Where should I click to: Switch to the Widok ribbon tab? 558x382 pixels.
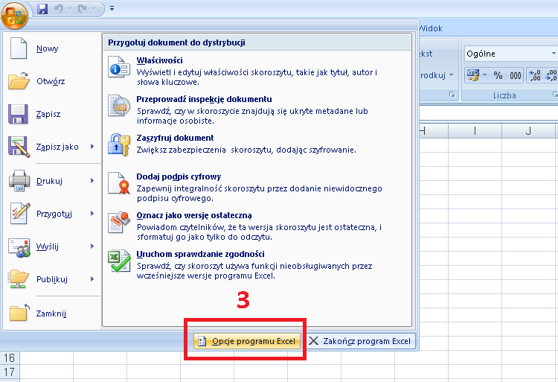431,28
